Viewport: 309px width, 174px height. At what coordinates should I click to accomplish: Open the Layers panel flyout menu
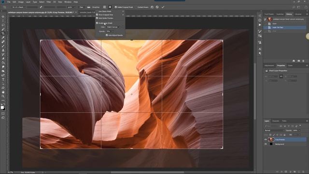coord(307,121)
